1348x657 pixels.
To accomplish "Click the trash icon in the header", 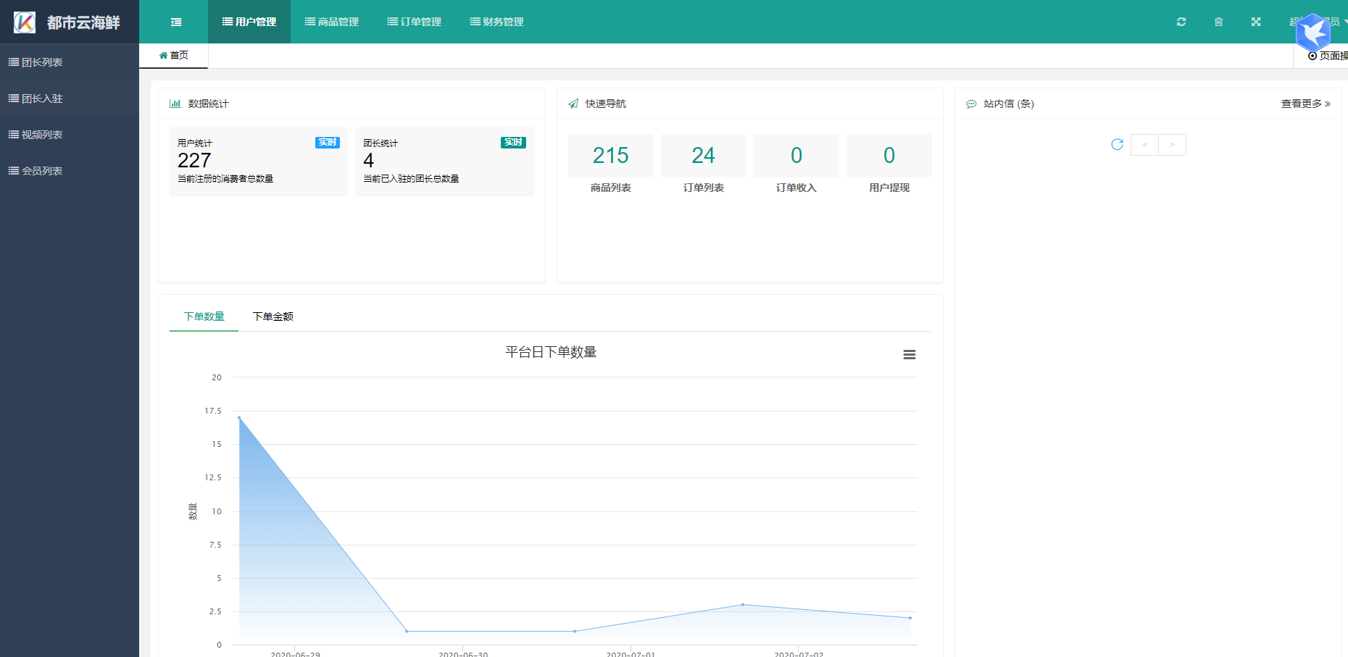I will (x=1218, y=22).
